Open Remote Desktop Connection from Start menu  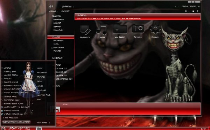pos(16,93)
